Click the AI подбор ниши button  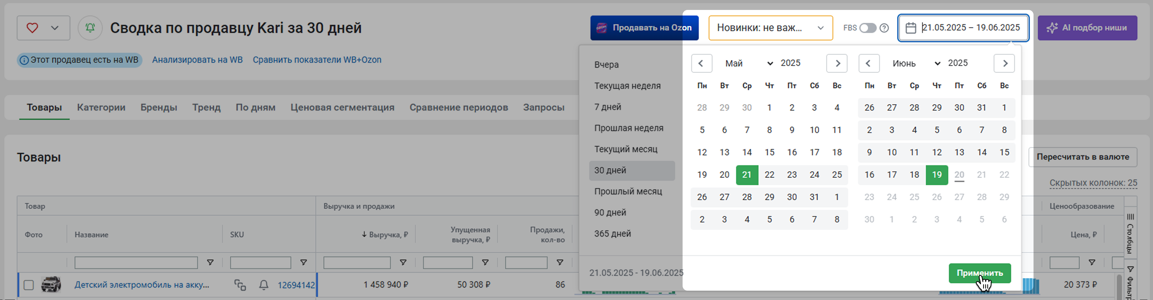point(1087,28)
